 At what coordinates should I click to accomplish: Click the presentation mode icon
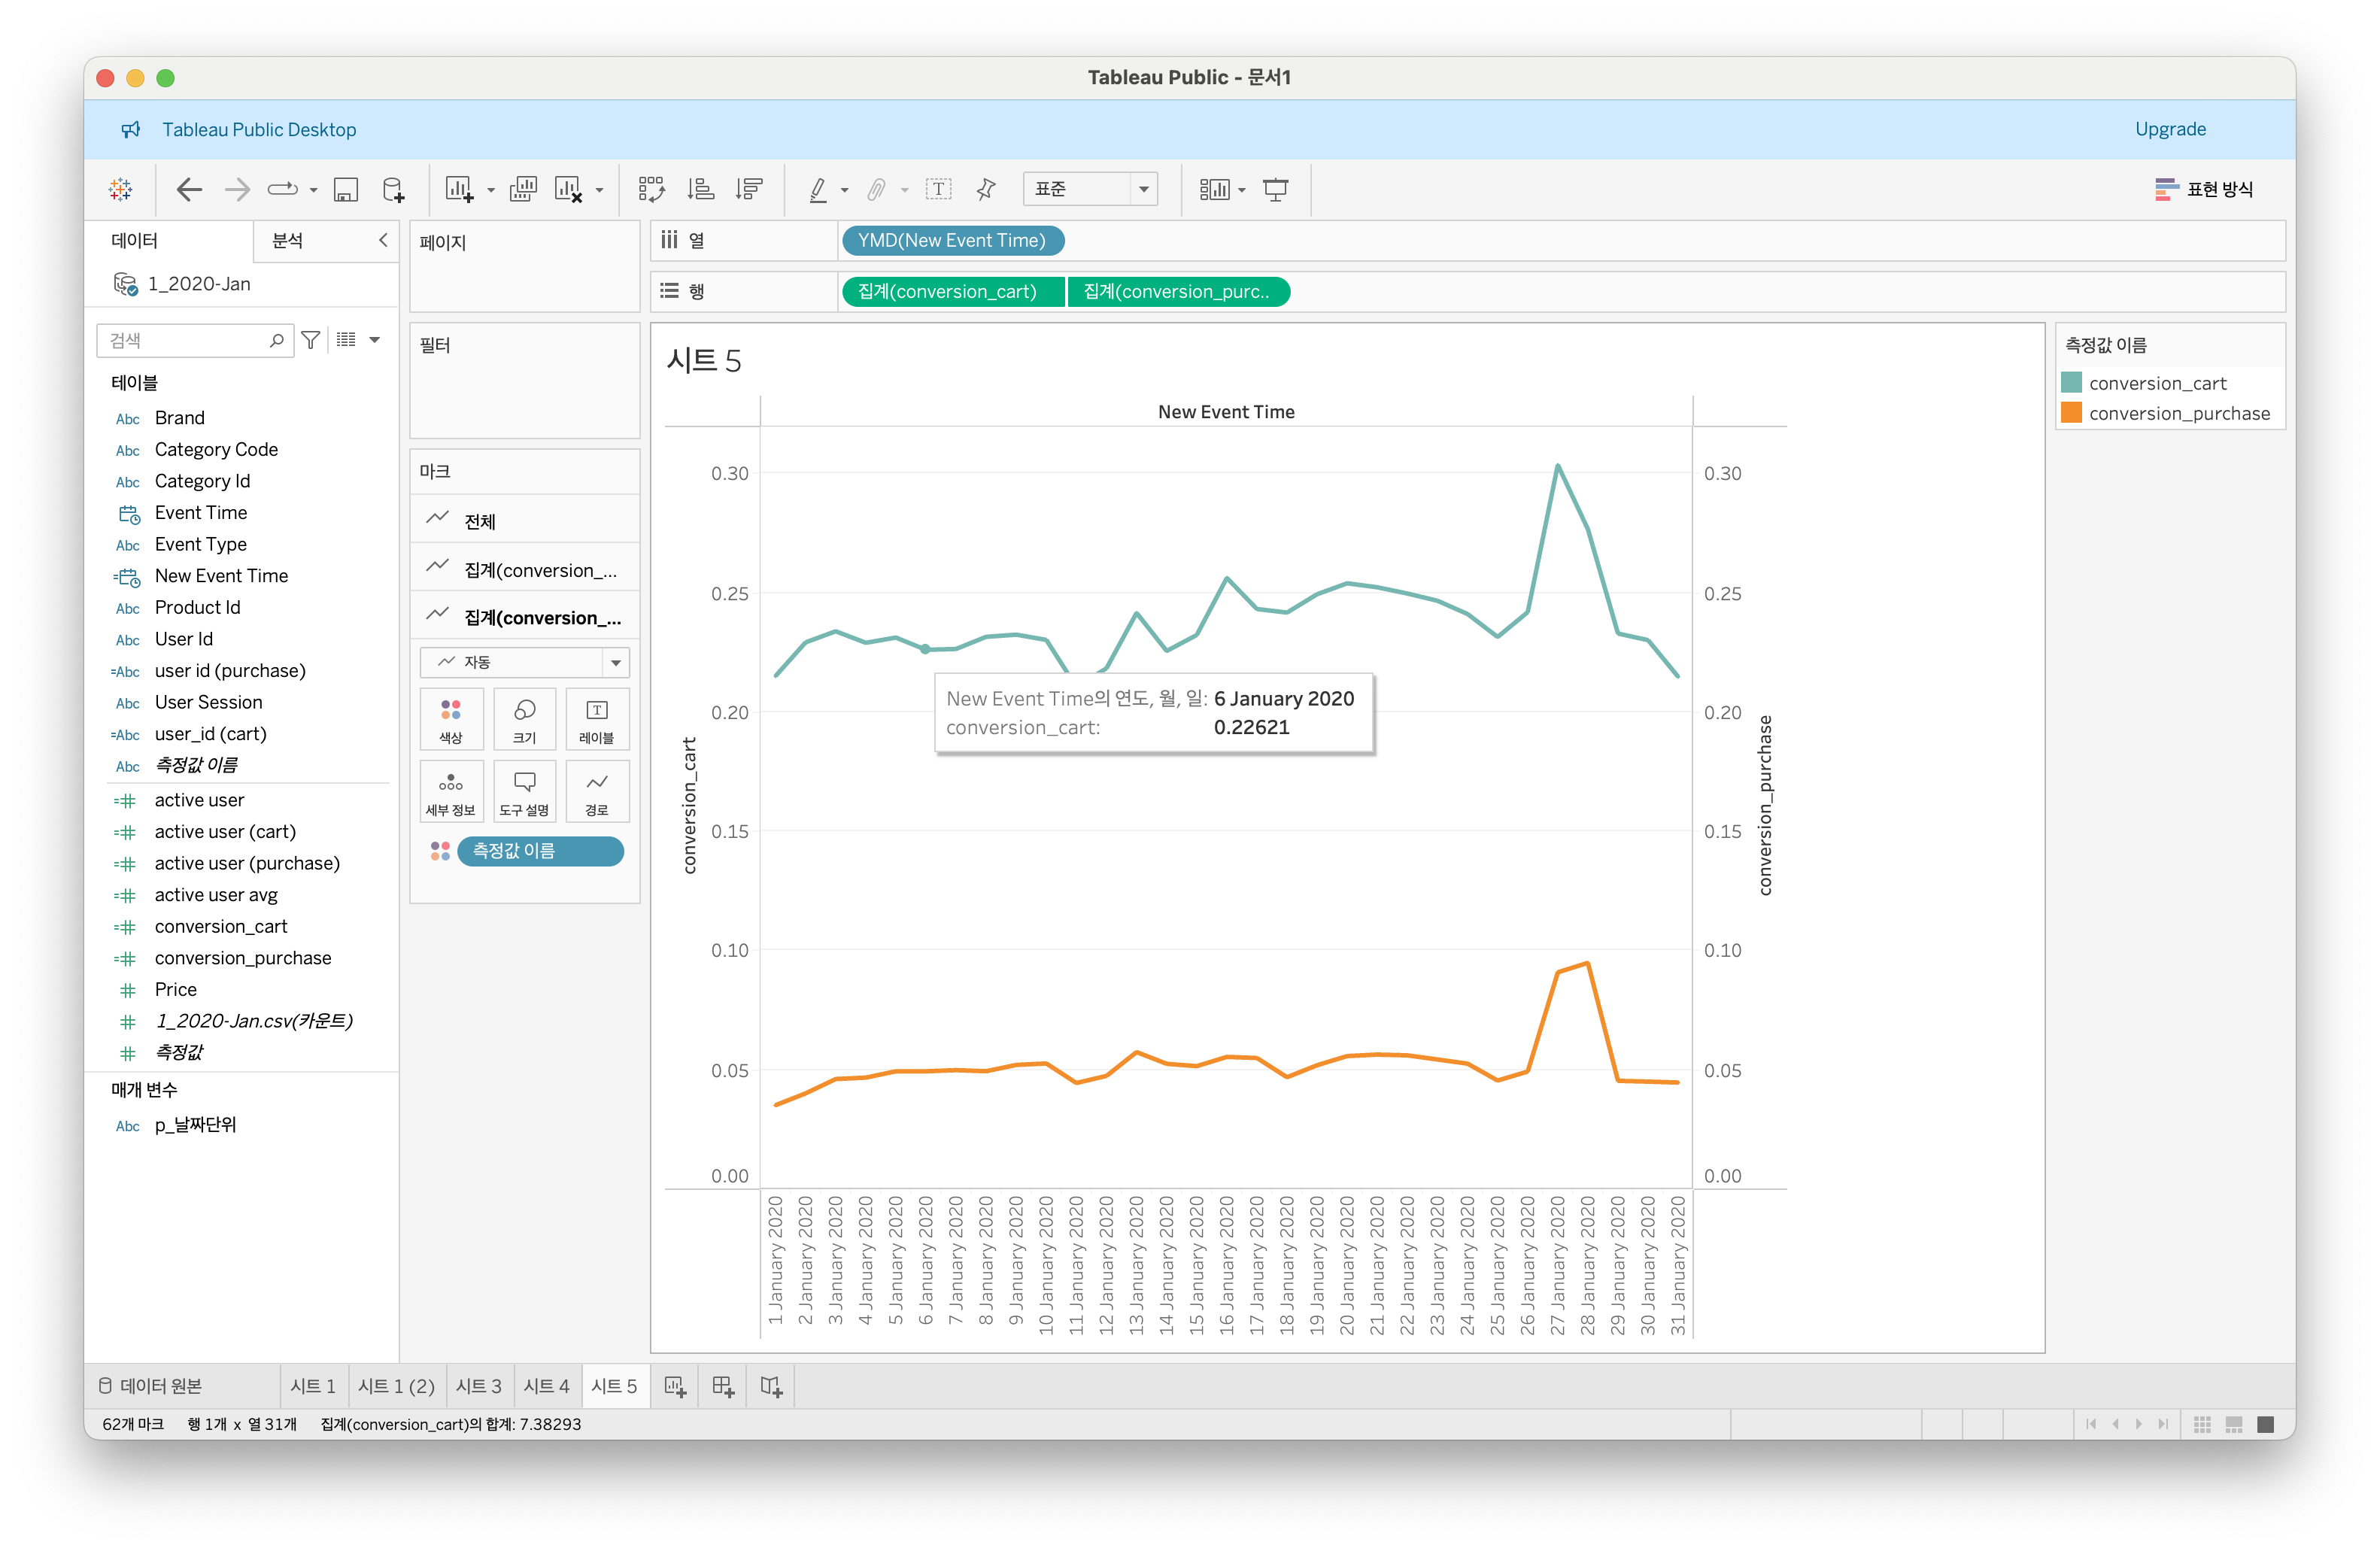pyautogui.click(x=1275, y=190)
